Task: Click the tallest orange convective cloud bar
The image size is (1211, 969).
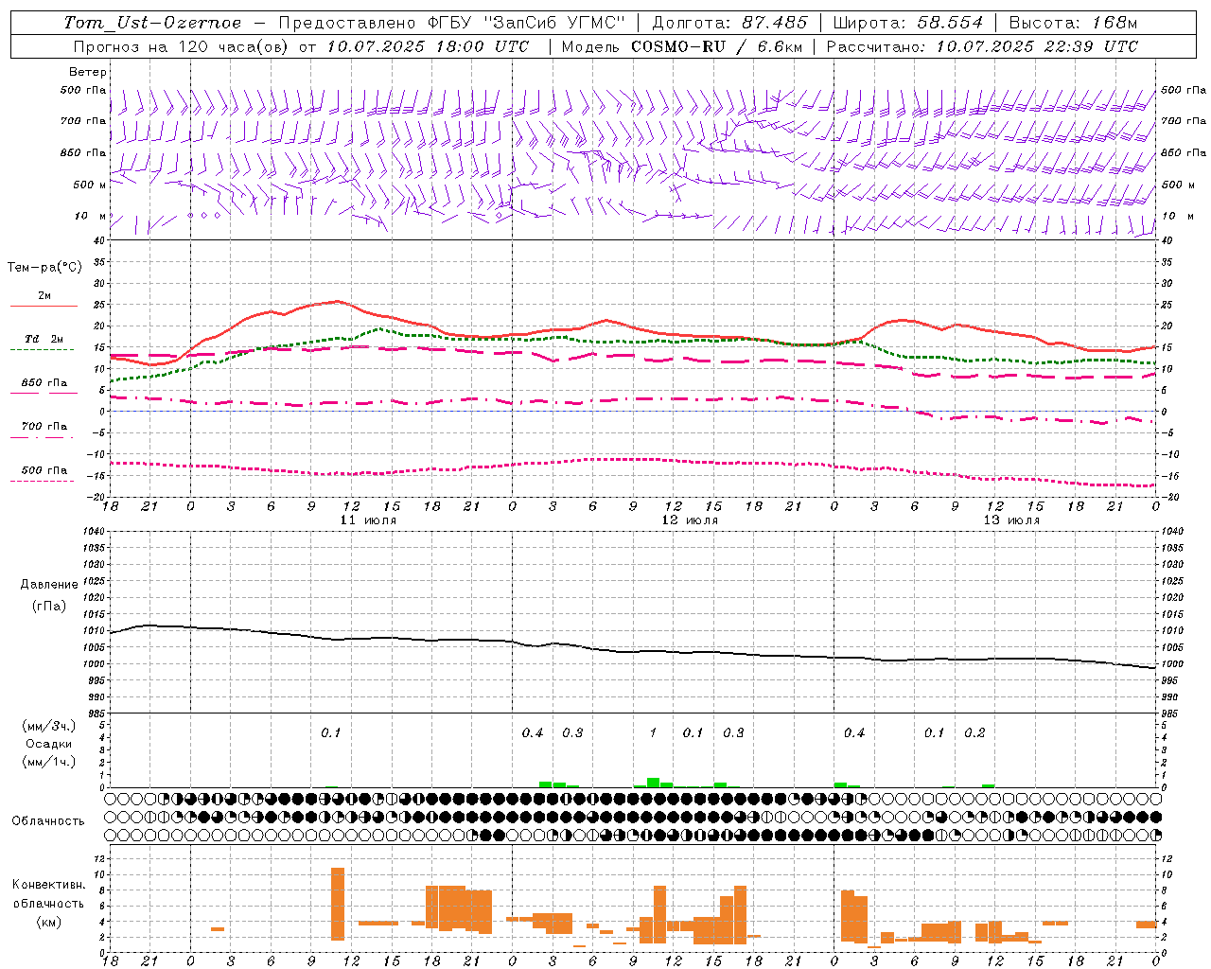Action: 338,904
